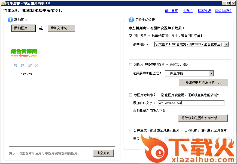The width and height of the screenshot is (237, 164).
Task: Open the 可牛首页 link
Action: pos(171,11)
